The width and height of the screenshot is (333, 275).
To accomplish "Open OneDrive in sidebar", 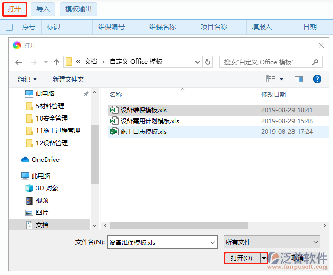I will click(x=41, y=160).
